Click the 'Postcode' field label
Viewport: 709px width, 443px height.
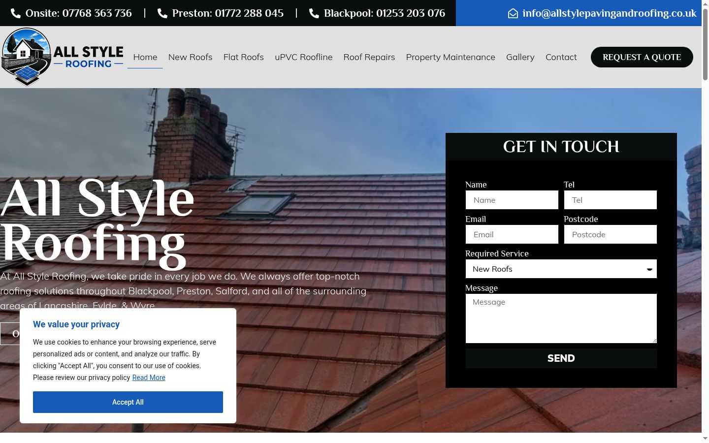(581, 219)
